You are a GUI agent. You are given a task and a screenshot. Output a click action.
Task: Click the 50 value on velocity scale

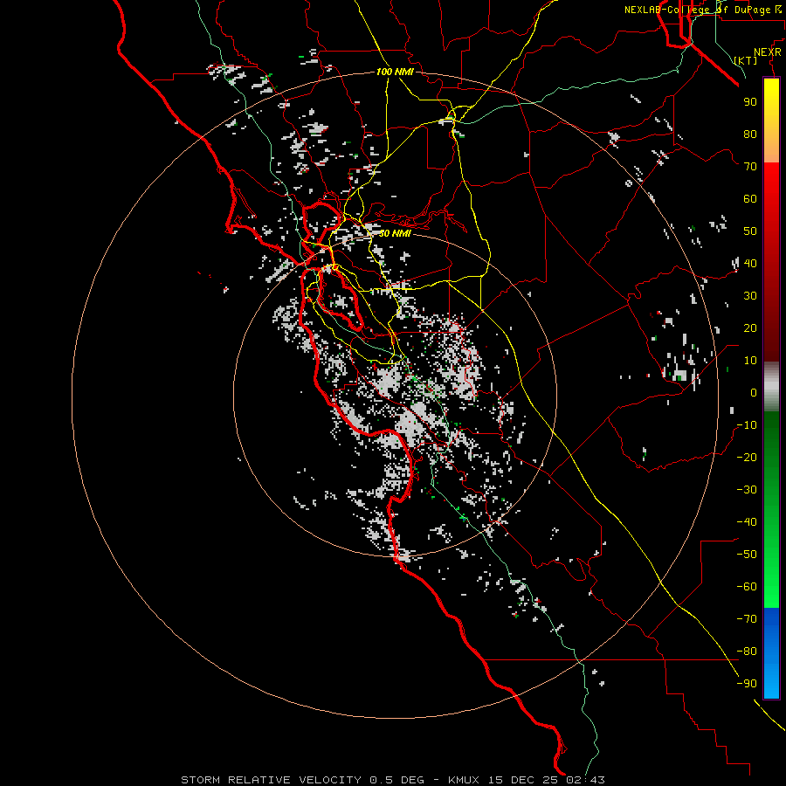coord(750,231)
